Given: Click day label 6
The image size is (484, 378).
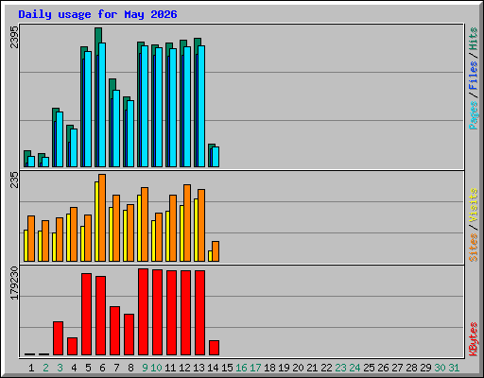Looking at the screenshot, I should 102,368.
